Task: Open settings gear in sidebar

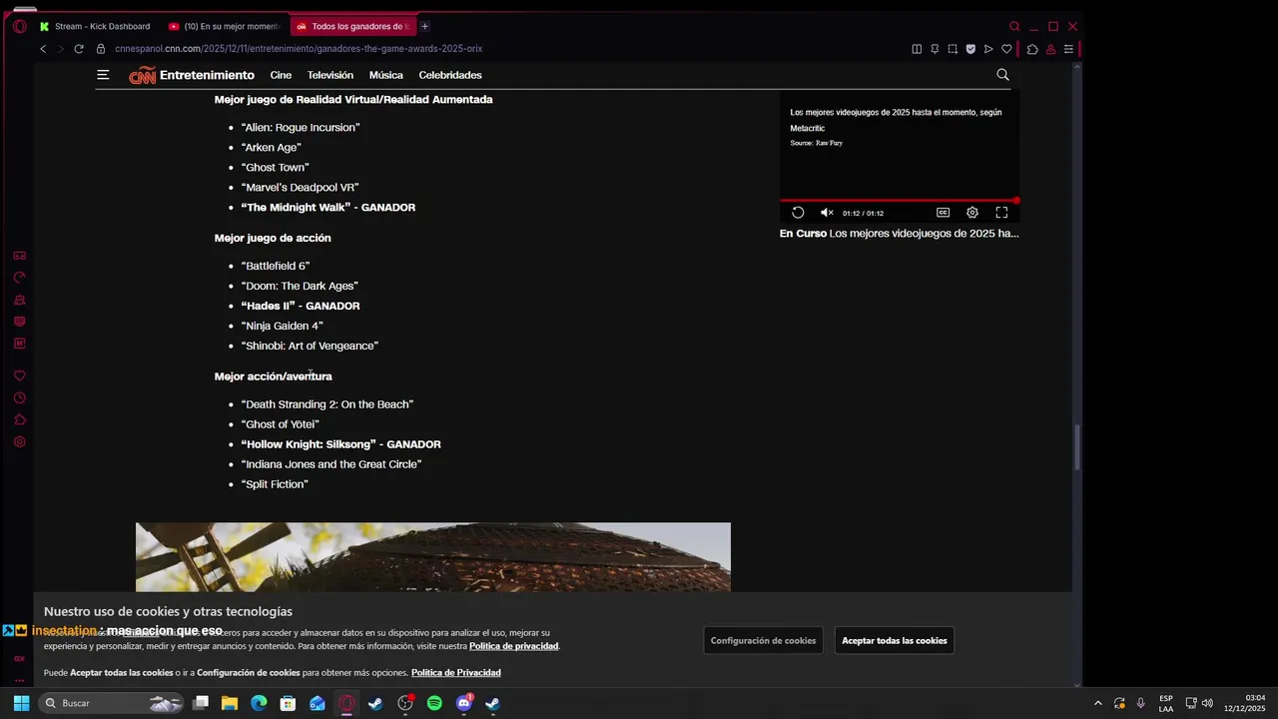Action: click(19, 441)
